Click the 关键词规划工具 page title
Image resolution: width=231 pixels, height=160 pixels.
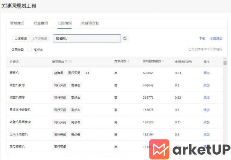coord(18,6)
